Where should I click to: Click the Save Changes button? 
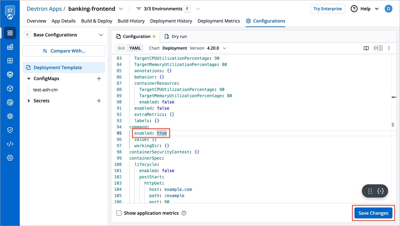[373, 213]
